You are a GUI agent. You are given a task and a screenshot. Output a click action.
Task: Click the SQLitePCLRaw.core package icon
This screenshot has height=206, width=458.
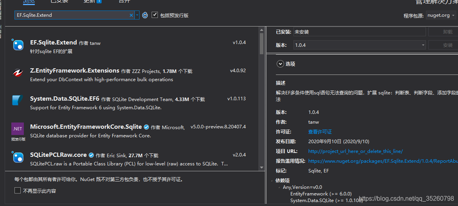pyautogui.click(x=18, y=157)
